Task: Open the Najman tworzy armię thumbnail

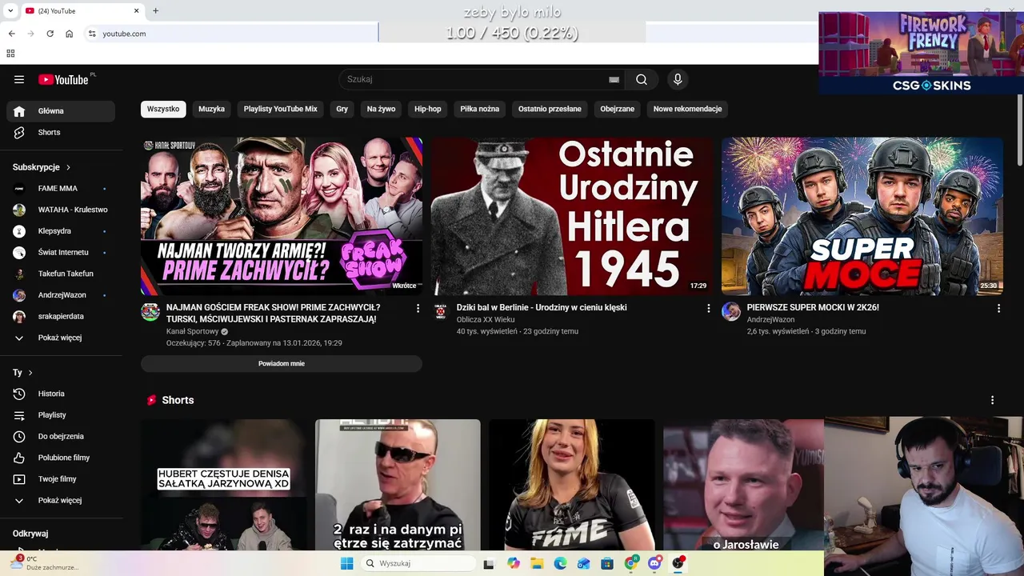Action: 282,216
